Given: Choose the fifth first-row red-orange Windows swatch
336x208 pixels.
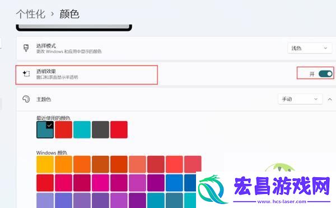Looking at the screenshot, I should click(119, 164).
